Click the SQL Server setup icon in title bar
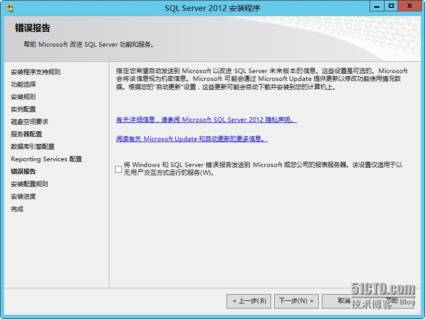The width and height of the screenshot is (425, 319). click(x=9, y=8)
